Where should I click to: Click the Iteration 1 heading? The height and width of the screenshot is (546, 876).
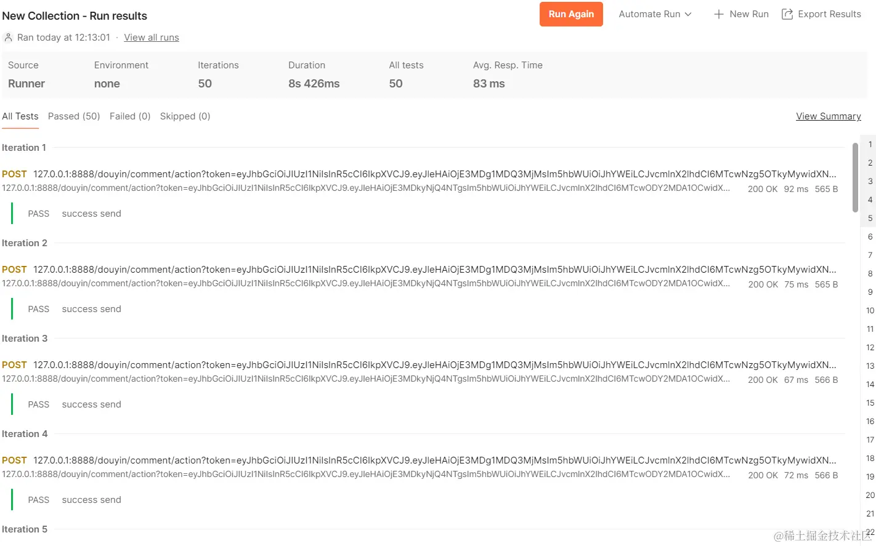[x=24, y=148]
